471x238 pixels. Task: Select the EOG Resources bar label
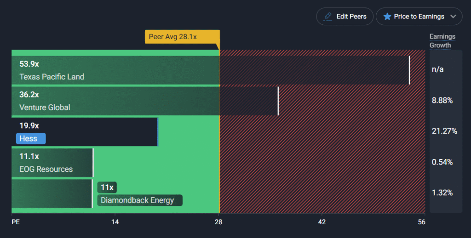(46, 169)
